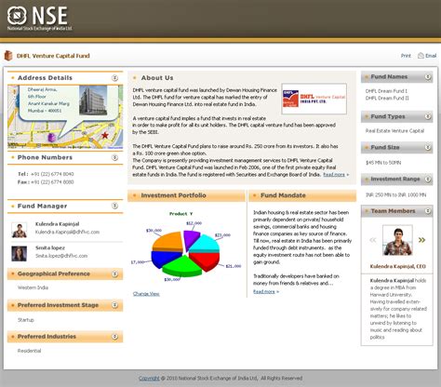Click the red star marker on the map
441x387 pixels.
click(105, 135)
